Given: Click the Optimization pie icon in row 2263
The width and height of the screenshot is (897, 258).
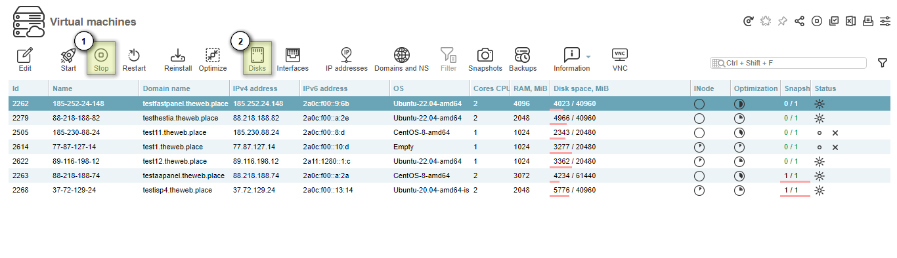Looking at the screenshot, I should point(739,175).
